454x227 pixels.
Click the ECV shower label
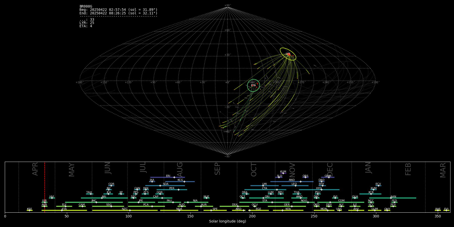(x=378, y=184)
